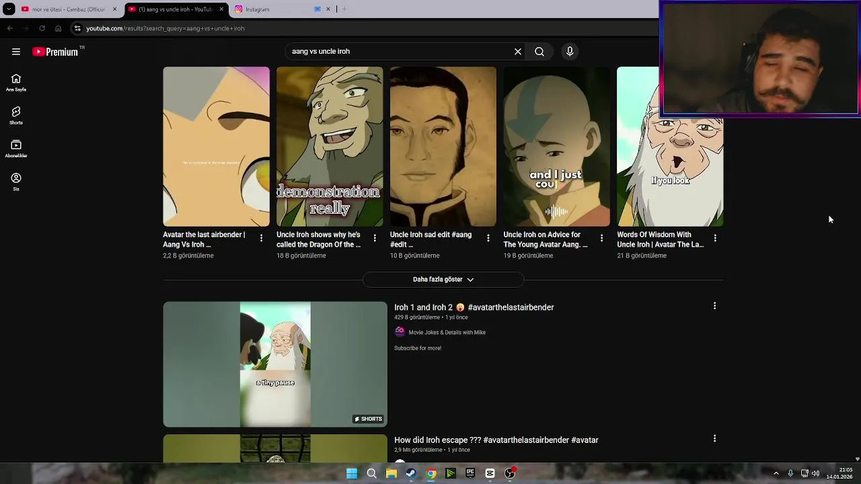Open options for 'Uncle Iroh sad edit' short
This screenshot has width=861, height=484.
click(488, 238)
